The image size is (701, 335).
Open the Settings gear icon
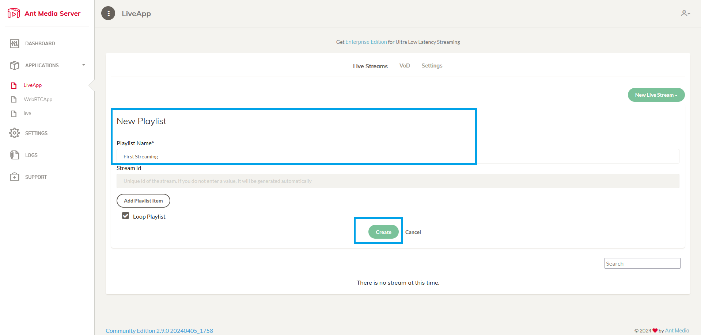[14, 133]
